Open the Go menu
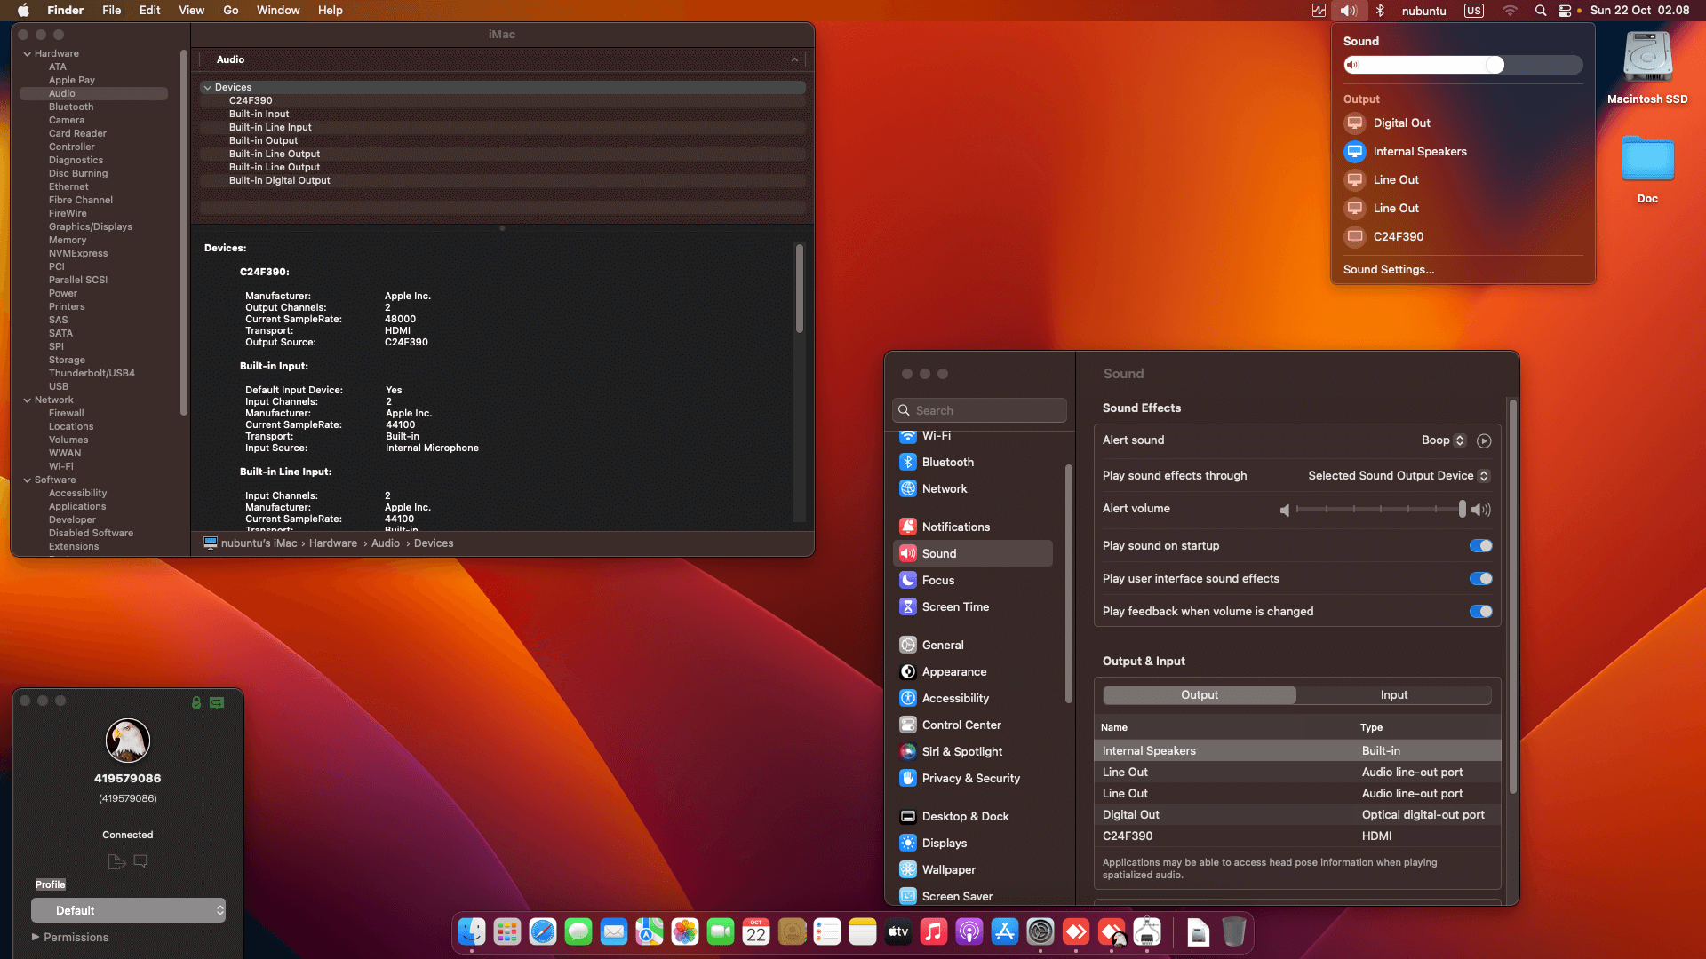 click(231, 11)
